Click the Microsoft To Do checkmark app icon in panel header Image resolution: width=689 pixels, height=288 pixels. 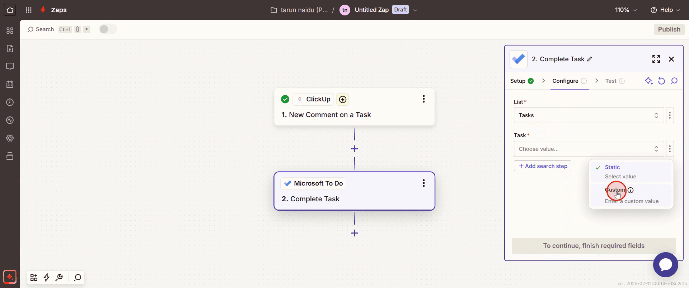coord(519,59)
